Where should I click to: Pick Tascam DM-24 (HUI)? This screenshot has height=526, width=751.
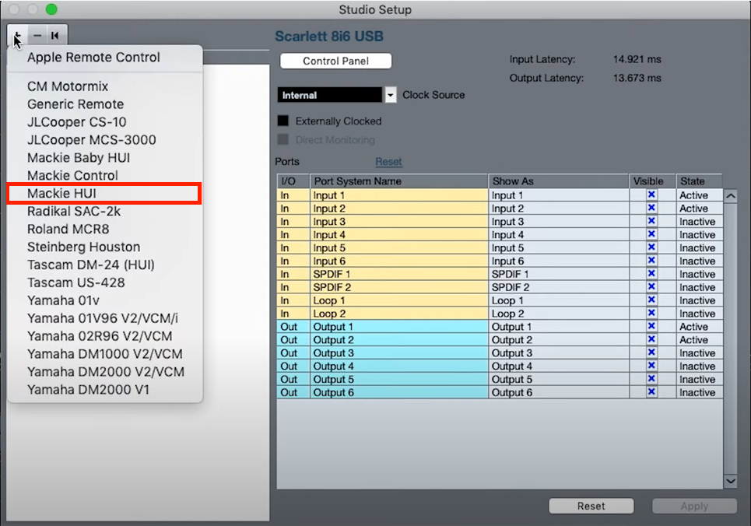tap(90, 265)
